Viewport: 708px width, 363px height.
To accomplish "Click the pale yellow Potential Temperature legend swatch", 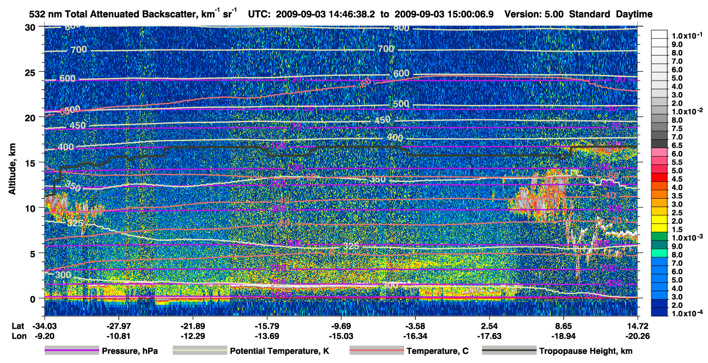I will point(199,351).
